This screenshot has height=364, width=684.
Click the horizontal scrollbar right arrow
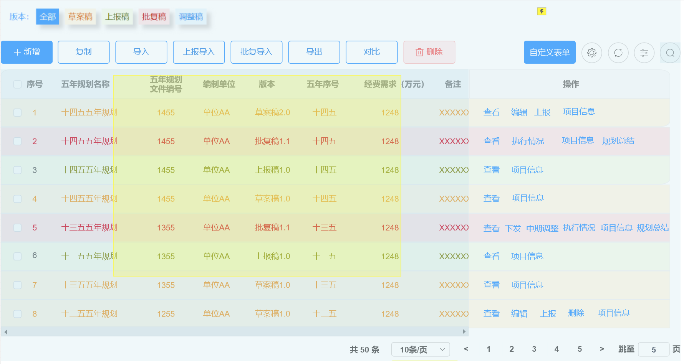coord(464,332)
